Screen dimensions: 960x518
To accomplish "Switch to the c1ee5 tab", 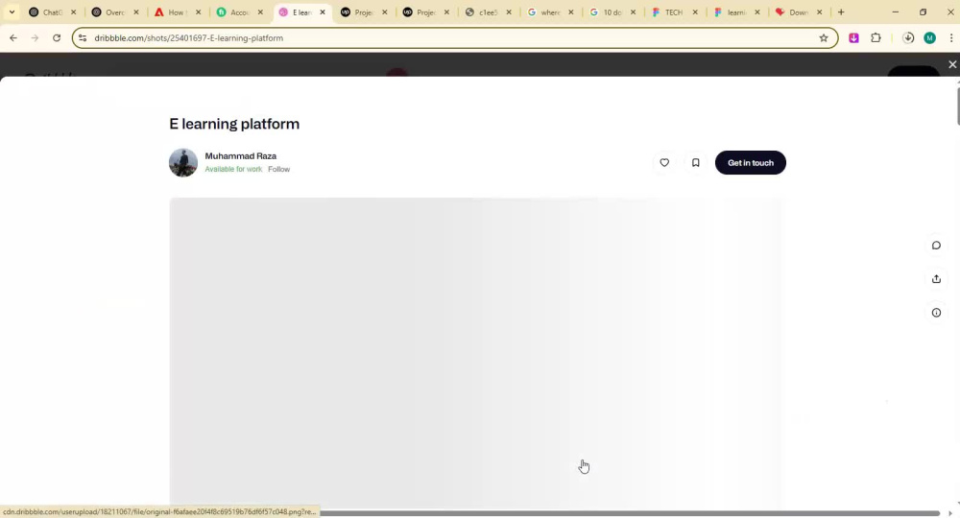I will [x=488, y=12].
